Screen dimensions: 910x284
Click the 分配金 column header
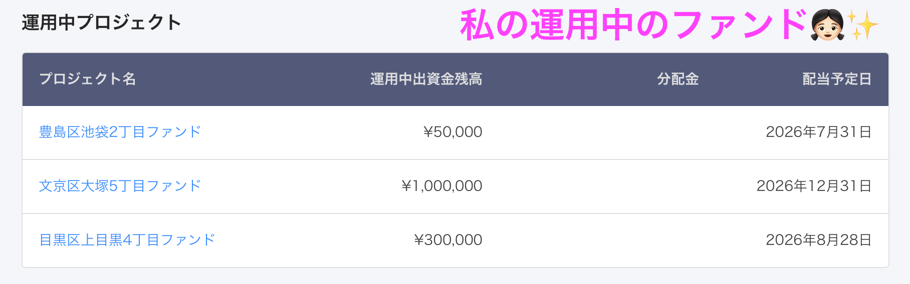tap(677, 79)
